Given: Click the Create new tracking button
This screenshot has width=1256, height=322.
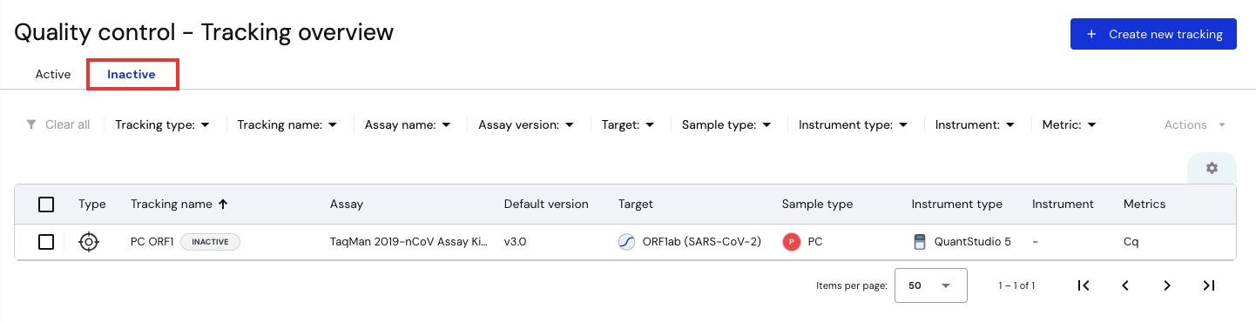Looking at the screenshot, I should (x=1153, y=34).
